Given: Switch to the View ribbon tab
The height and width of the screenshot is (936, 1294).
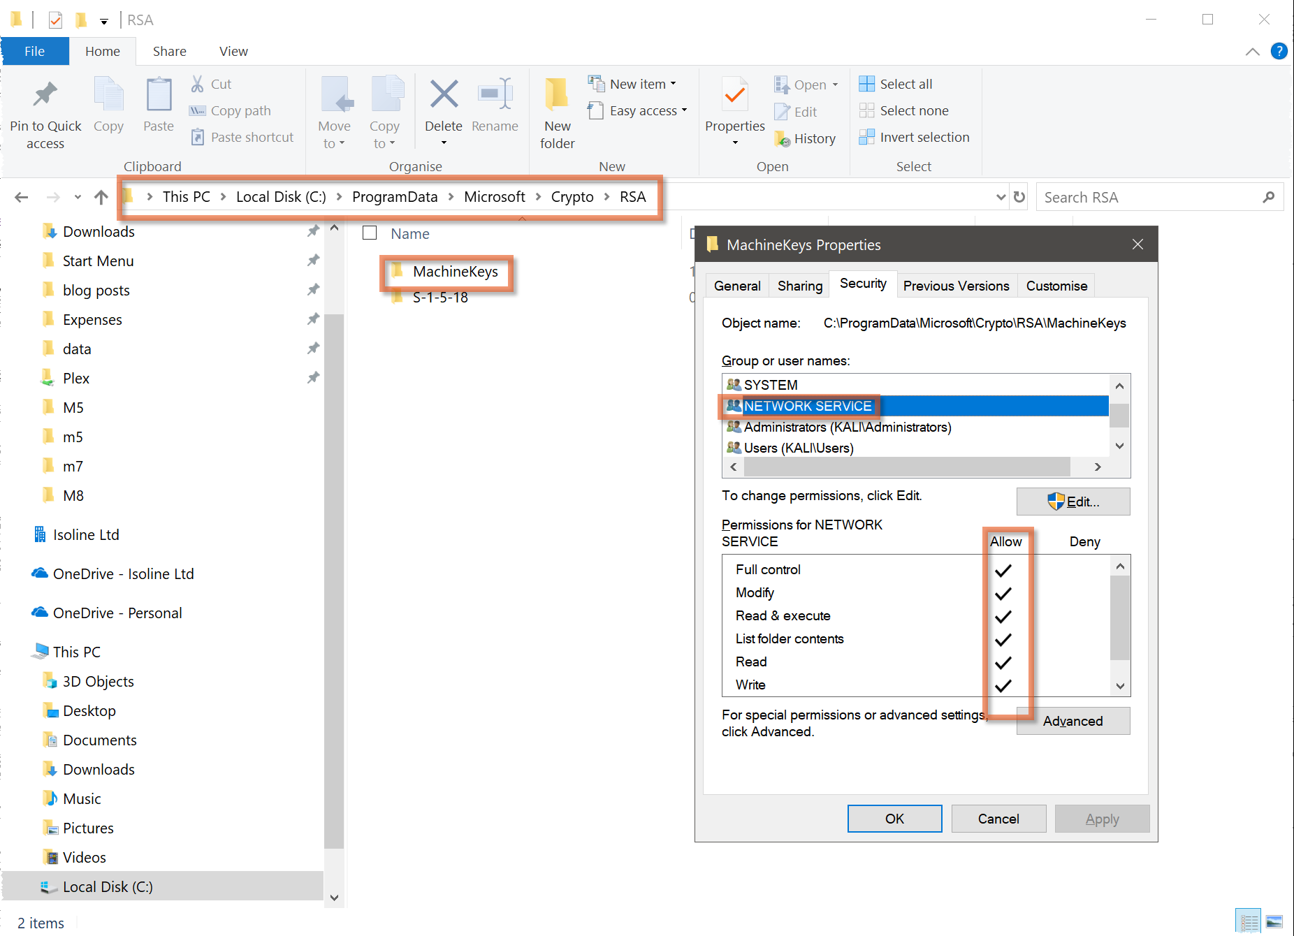Looking at the screenshot, I should [233, 51].
